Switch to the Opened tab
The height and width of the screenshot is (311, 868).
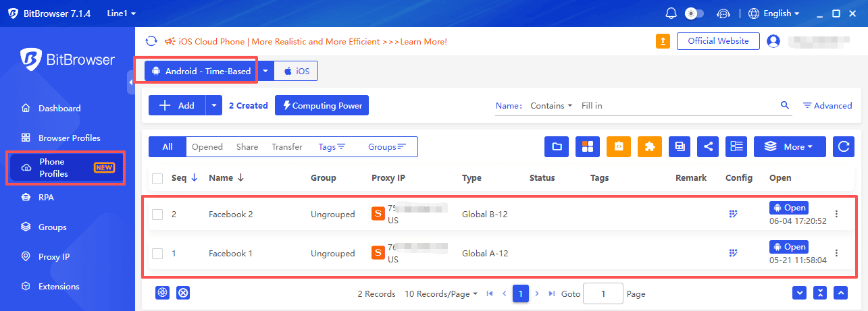coord(207,146)
